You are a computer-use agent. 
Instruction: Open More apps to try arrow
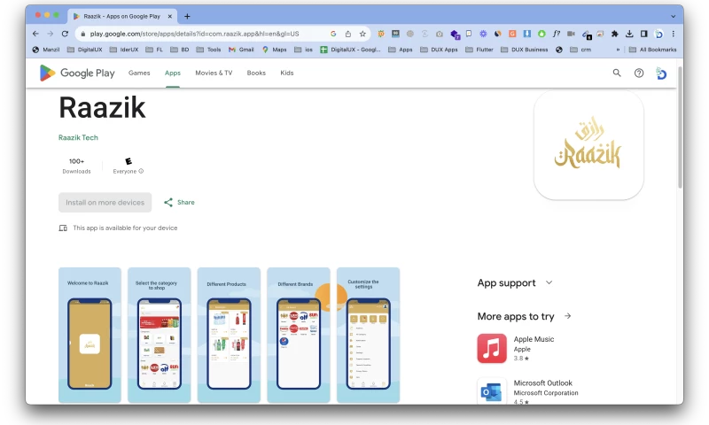coord(568,316)
